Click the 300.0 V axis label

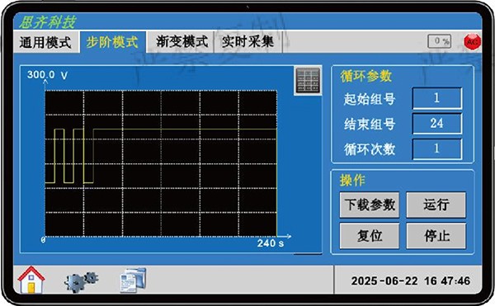[x=47, y=75]
